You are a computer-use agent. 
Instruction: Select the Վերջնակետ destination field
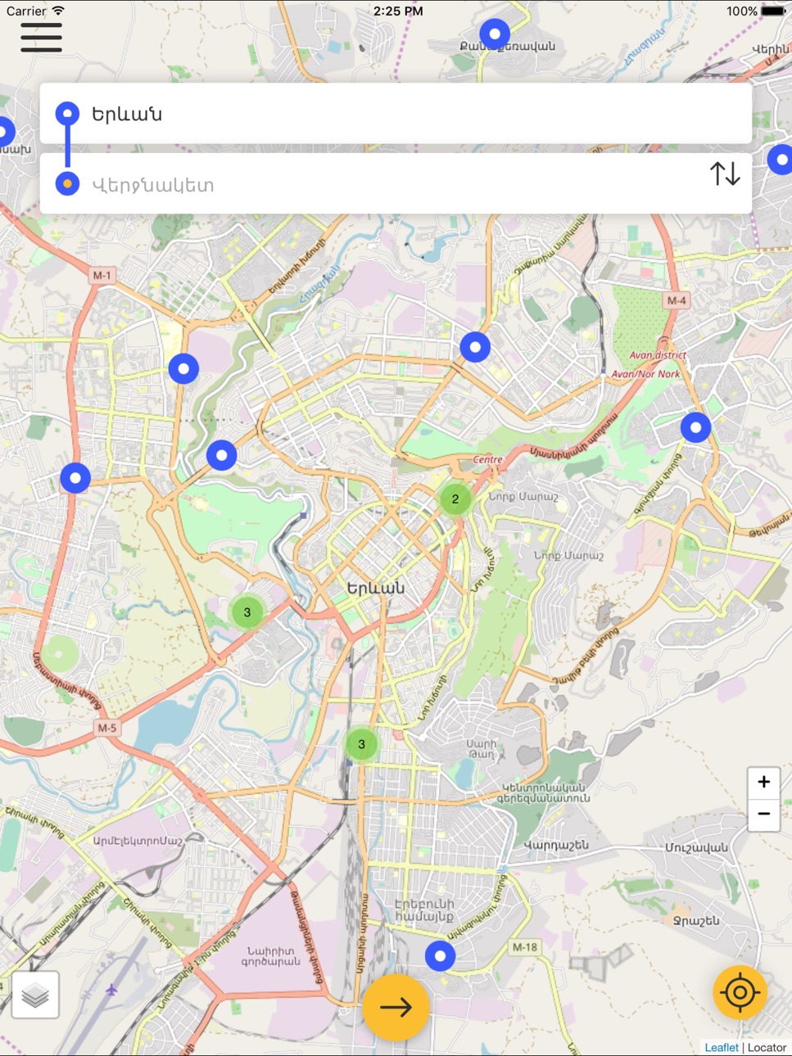[x=396, y=184]
